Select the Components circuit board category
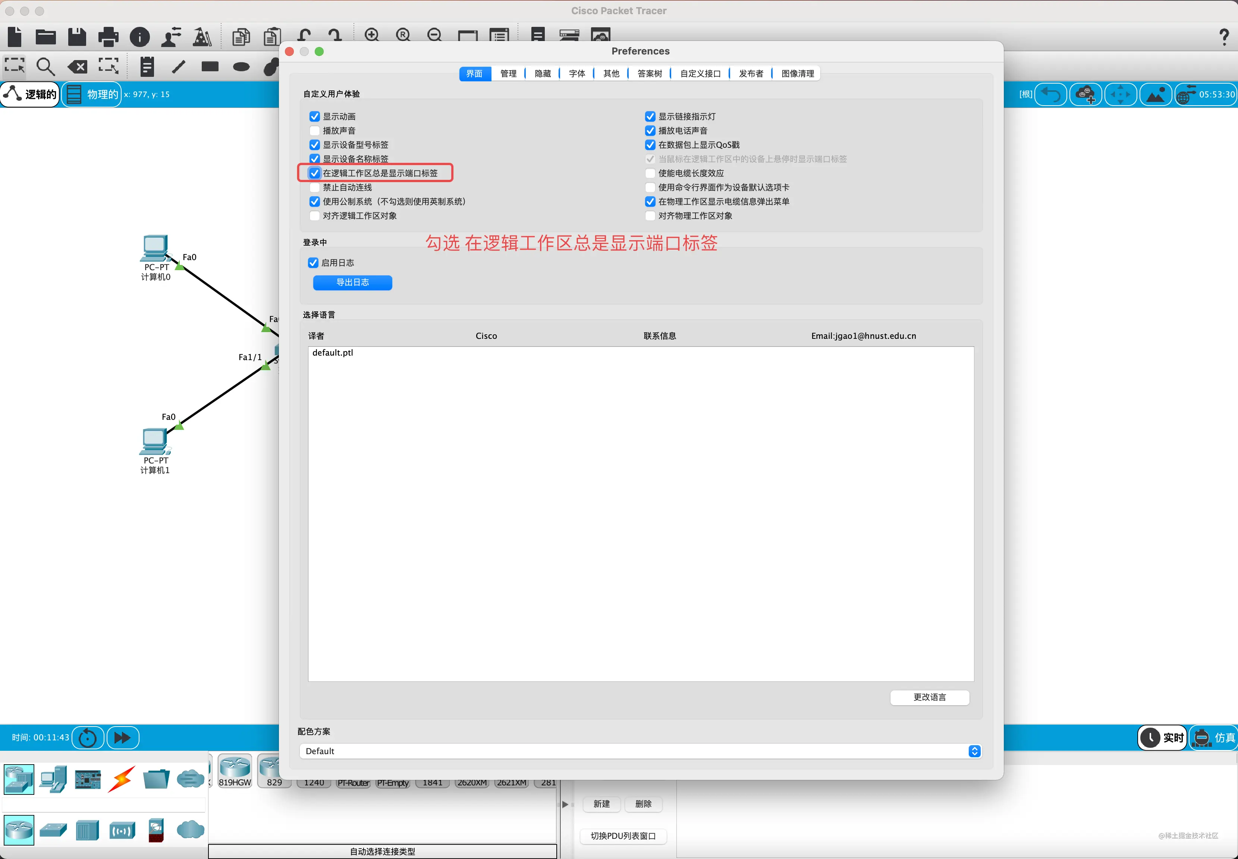Image resolution: width=1238 pixels, height=859 pixels. (x=88, y=779)
